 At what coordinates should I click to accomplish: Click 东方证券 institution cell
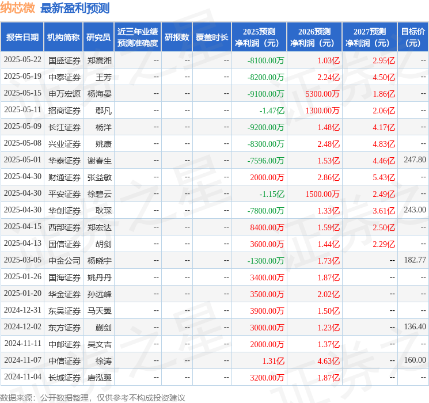[64, 328]
